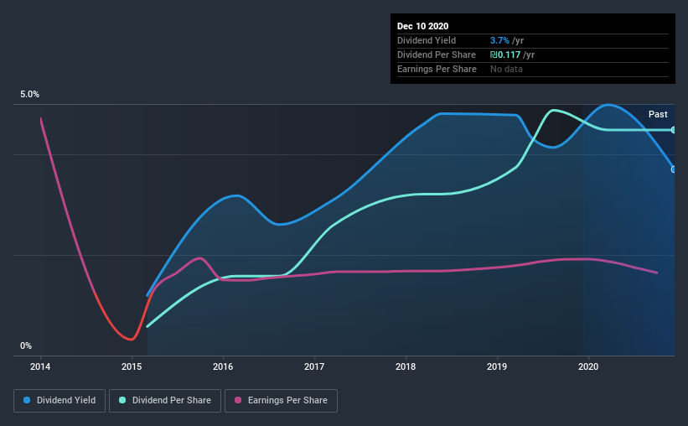
Task: Select the 2016 x-axis label
Action: [223, 366]
